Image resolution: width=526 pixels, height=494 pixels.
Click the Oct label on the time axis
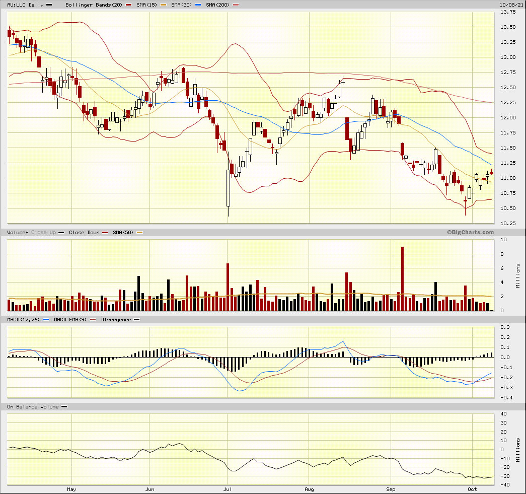[472, 489]
